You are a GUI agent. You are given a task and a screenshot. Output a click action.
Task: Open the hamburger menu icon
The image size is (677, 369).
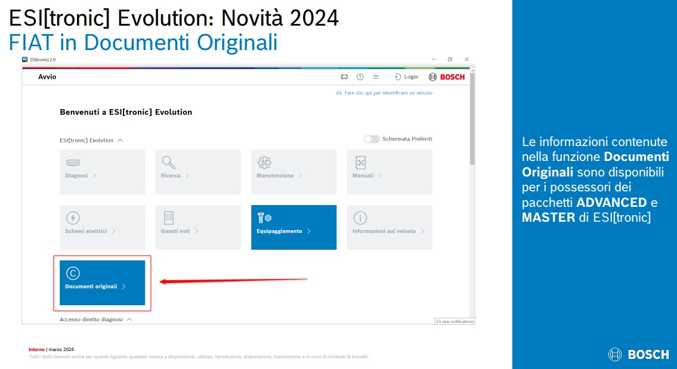pos(376,77)
